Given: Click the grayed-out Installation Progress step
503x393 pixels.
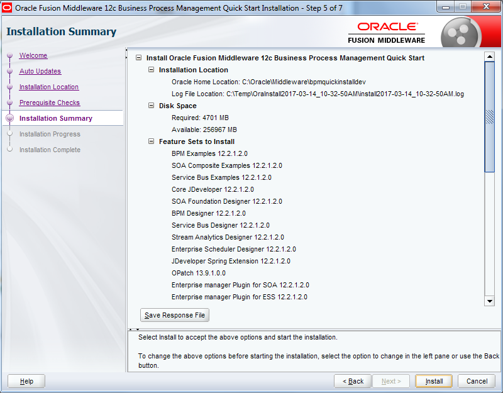Looking at the screenshot, I should click(50, 134).
